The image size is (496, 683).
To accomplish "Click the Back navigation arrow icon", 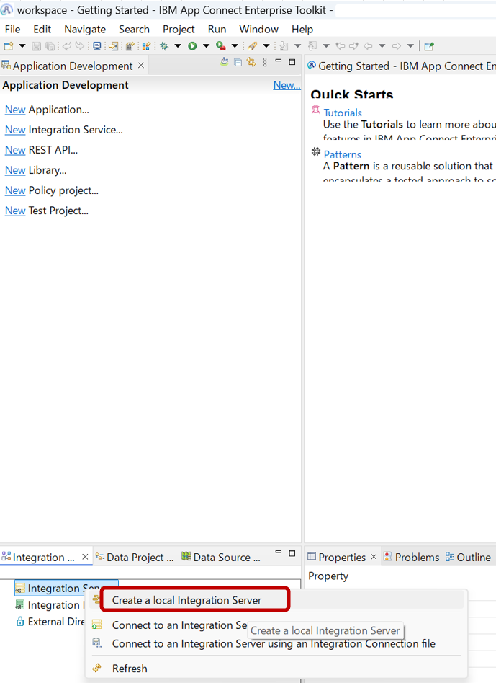I will tap(368, 45).
